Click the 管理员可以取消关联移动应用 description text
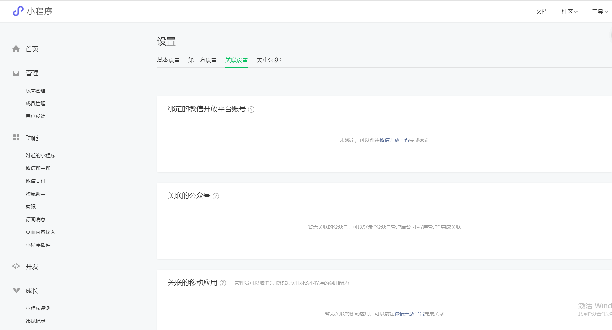This screenshot has height=330, width=612. (292, 283)
